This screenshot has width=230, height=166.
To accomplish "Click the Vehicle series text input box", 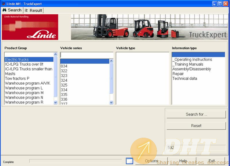I will (87, 55).
